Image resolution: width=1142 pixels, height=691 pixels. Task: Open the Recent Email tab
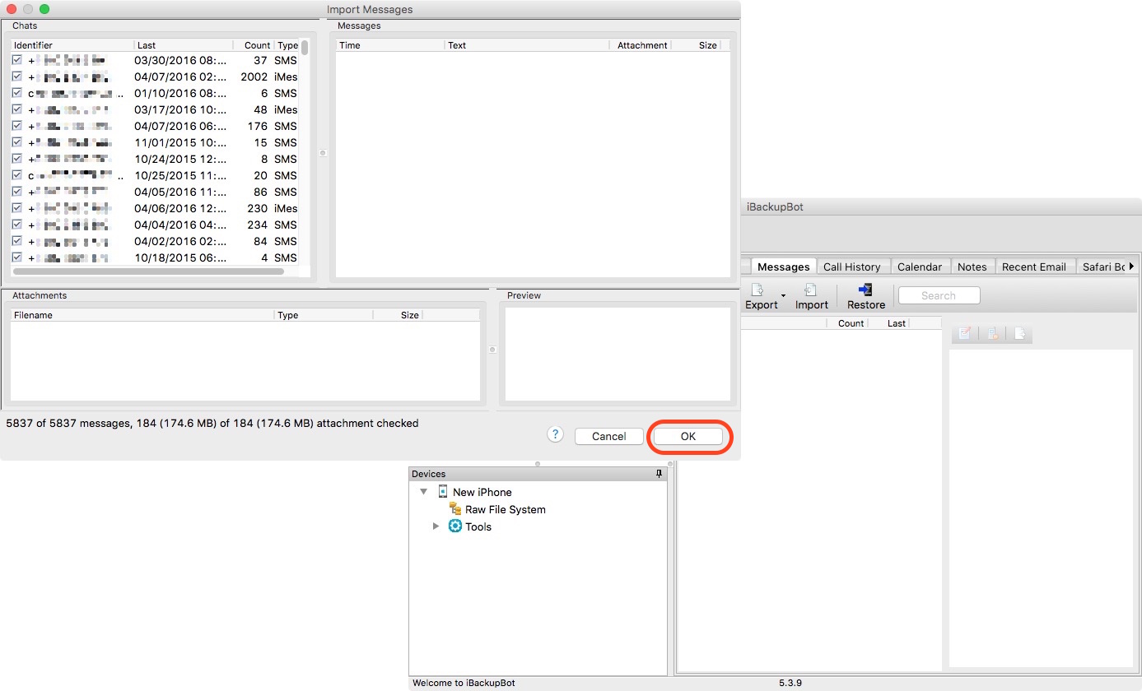(1035, 267)
